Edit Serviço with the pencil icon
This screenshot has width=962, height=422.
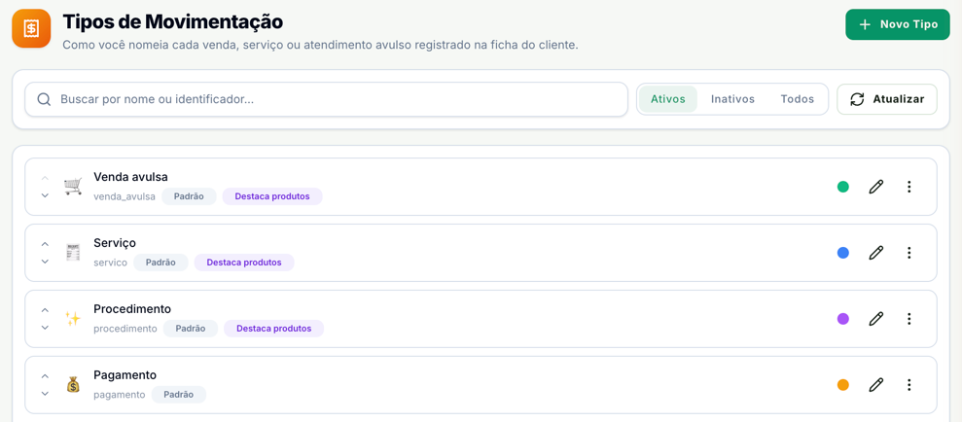[876, 253]
